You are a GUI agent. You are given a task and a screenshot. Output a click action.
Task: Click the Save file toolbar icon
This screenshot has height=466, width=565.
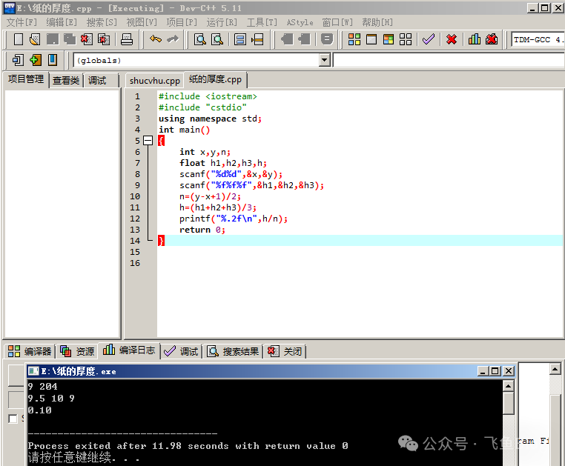(52, 39)
